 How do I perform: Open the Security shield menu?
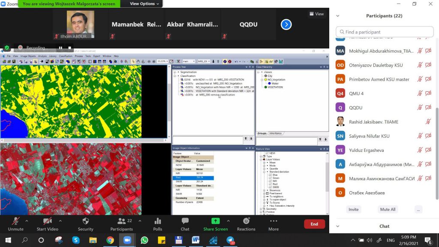86,224
